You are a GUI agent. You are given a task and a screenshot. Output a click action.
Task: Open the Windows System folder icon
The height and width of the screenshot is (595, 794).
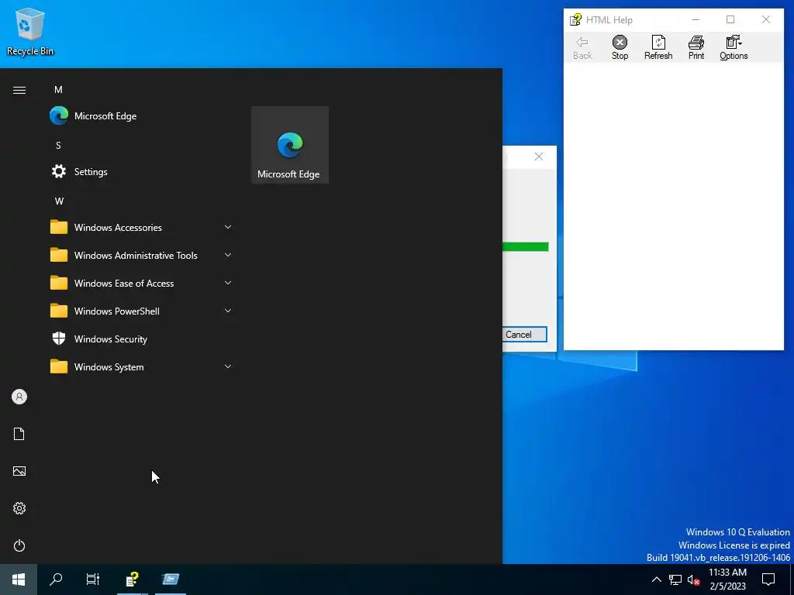click(x=59, y=366)
